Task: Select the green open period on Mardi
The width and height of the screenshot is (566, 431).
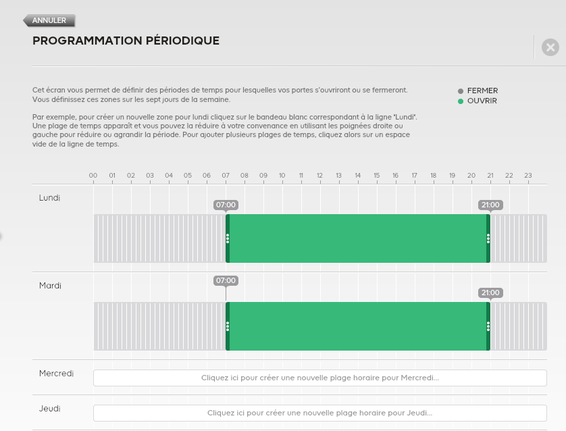Action: pyautogui.click(x=358, y=326)
